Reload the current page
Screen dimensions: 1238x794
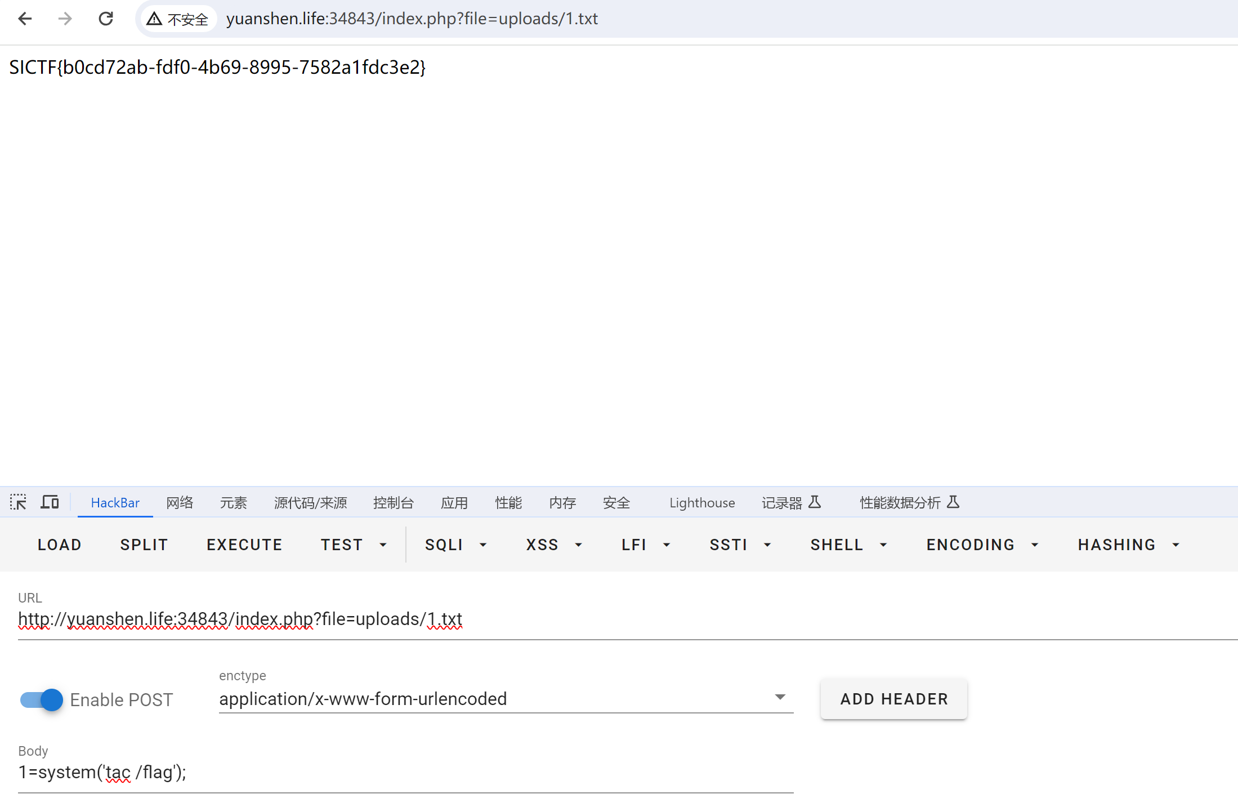(x=106, y=19)
